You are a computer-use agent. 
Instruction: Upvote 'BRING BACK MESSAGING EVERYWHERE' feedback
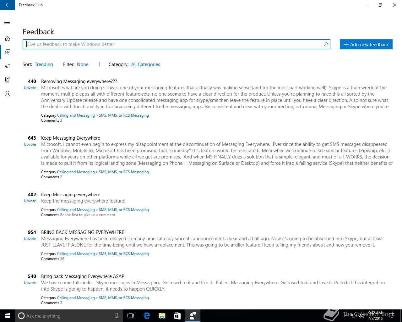tap(30, 239)
